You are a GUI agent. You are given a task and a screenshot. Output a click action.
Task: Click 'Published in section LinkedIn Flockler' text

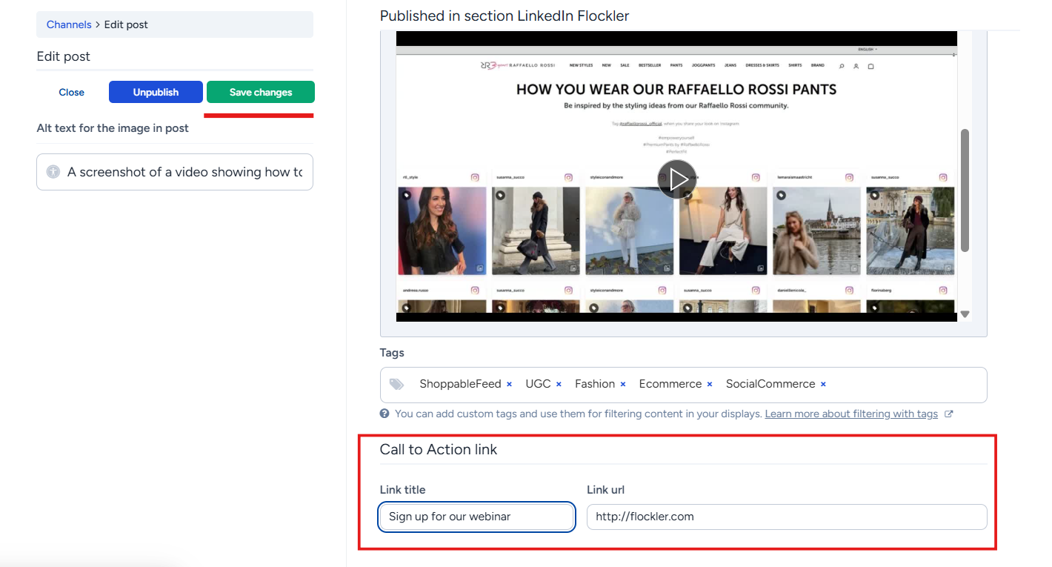[505, 16]
